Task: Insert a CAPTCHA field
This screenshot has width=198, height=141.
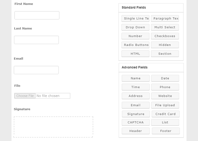Action: coord(136,122)
